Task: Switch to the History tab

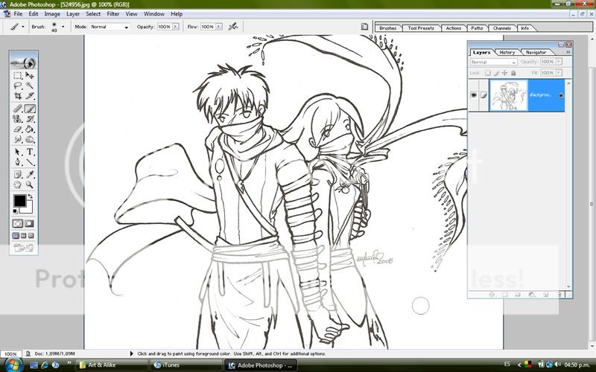Action: pos(507,52)
